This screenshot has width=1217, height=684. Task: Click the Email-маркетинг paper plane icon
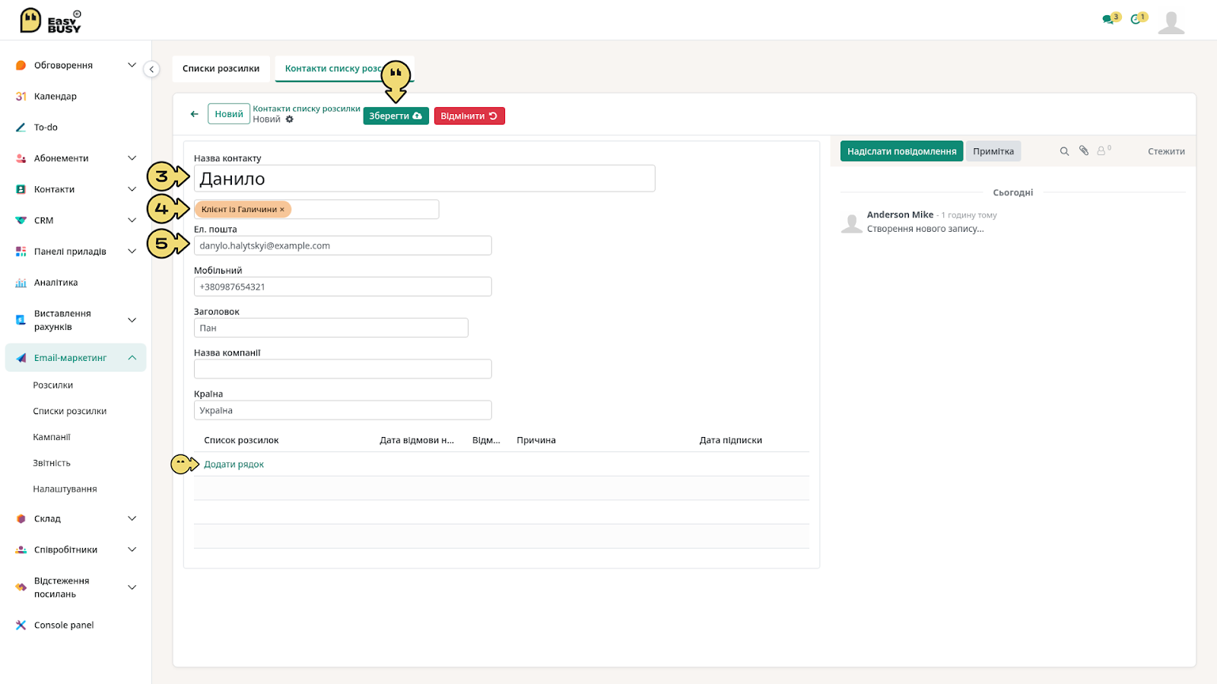[21, 358]
